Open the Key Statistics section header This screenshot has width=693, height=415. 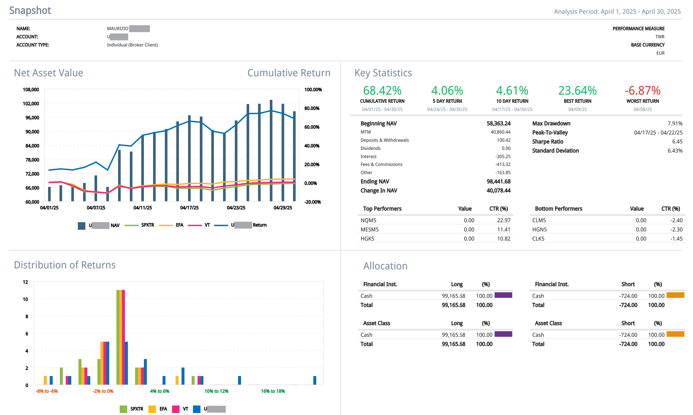tap(383, 73)
